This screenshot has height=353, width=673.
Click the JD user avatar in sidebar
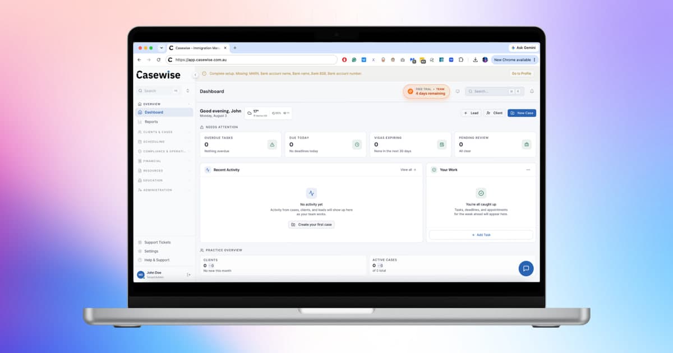click(141, 275)
